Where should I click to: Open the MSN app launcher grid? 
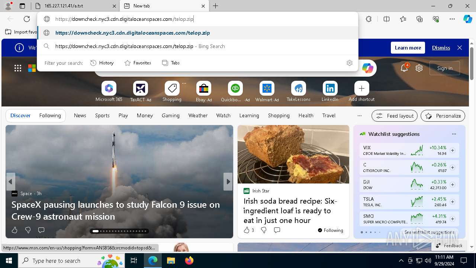(18, 68)
